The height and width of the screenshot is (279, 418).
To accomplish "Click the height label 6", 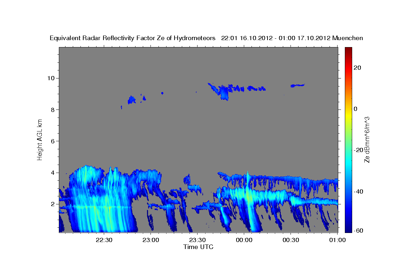I will 53,141.
